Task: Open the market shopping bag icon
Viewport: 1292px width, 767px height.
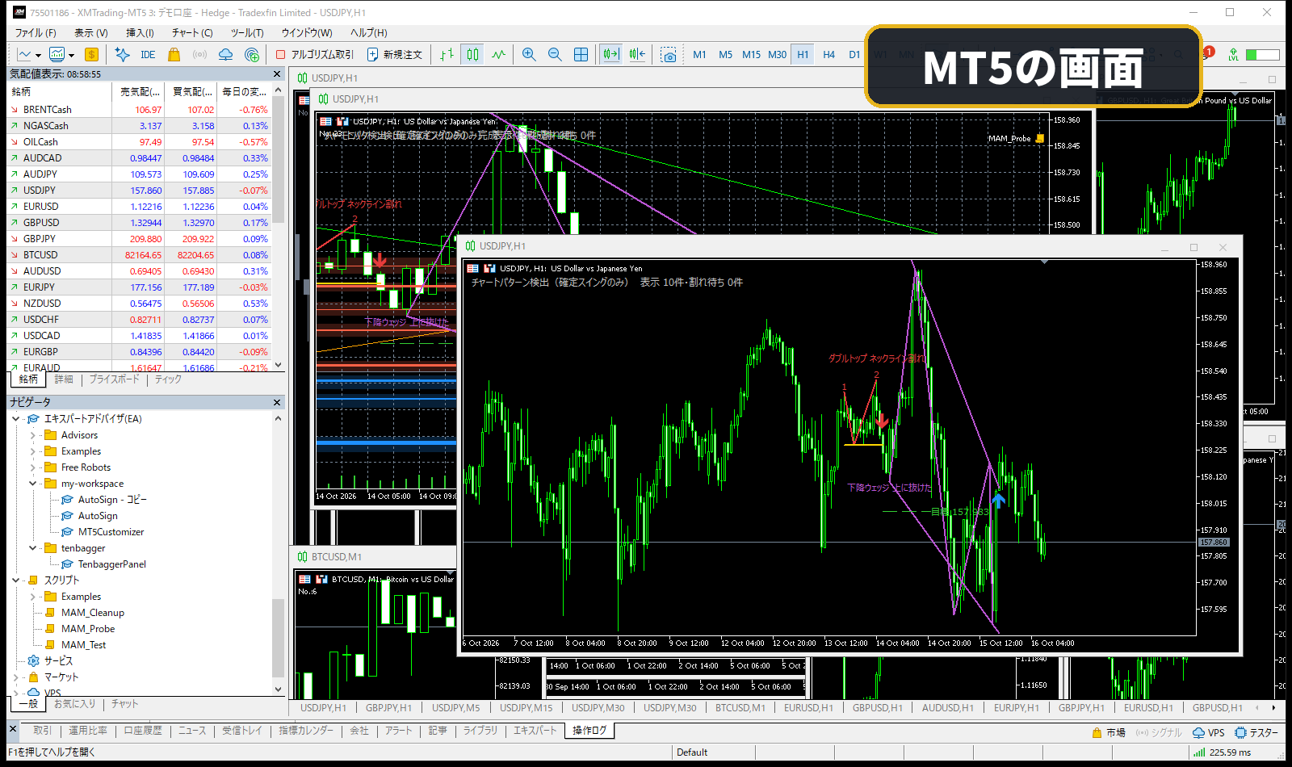Action: pyautogui.click(x=174, y=55)
